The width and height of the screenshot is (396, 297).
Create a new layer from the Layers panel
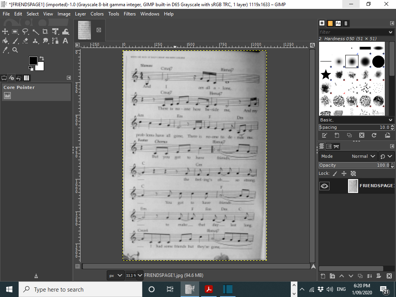coord(323,276)
